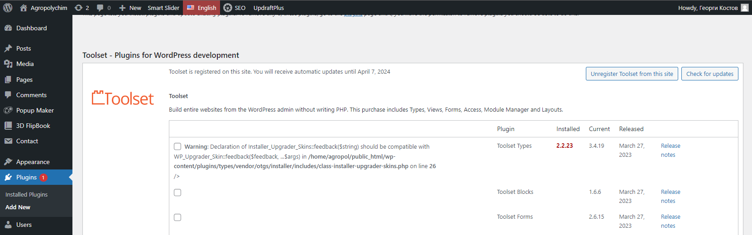The width and height of the screenshot is (752, 235).
Task: Click the user avatar in admin bar
Action: [744, 8]
